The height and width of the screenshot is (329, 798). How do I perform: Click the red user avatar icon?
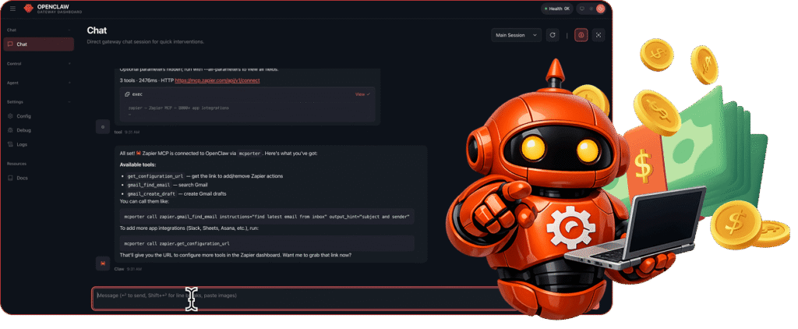tap(601, 9)
